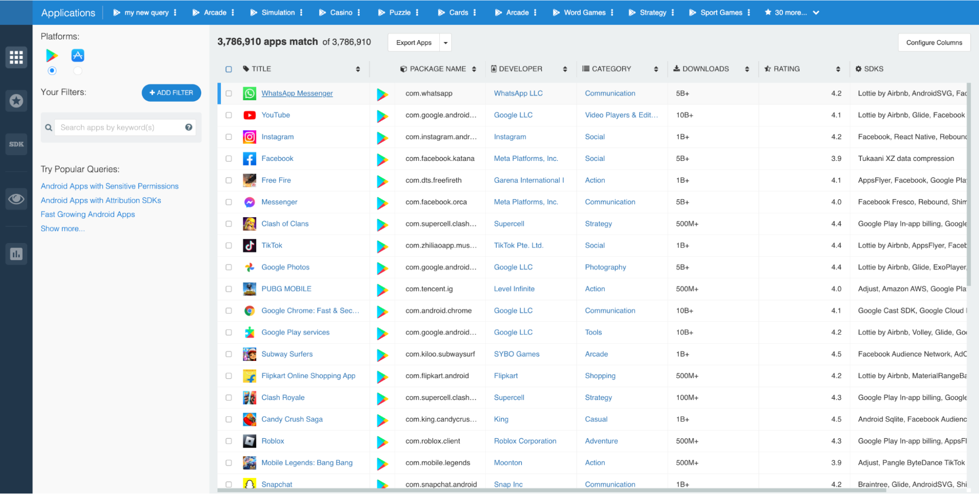The image size is (979, 494).
Task: Click the Free Fire app icon
Action: tap(249, 180)
